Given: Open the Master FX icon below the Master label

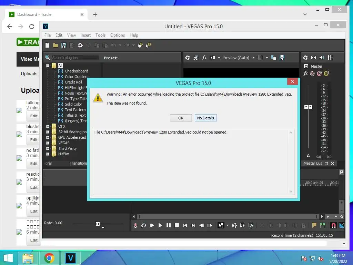Looking at the screenshot, I should [305, 73].
